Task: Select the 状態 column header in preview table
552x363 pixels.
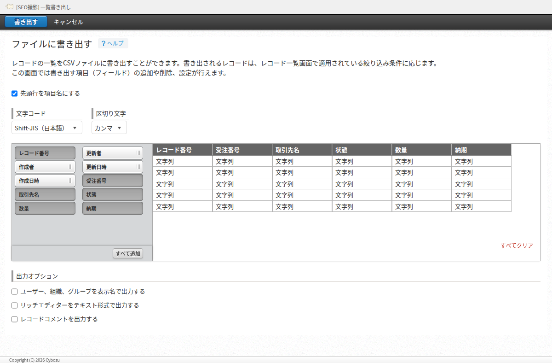Action: 362,150
